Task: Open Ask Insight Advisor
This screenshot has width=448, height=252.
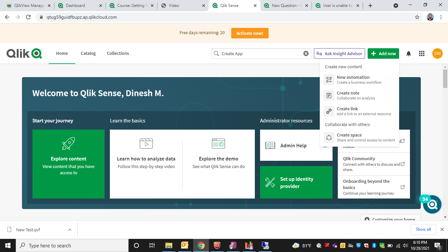Action: pyautogui.click(x=340, y=53)
